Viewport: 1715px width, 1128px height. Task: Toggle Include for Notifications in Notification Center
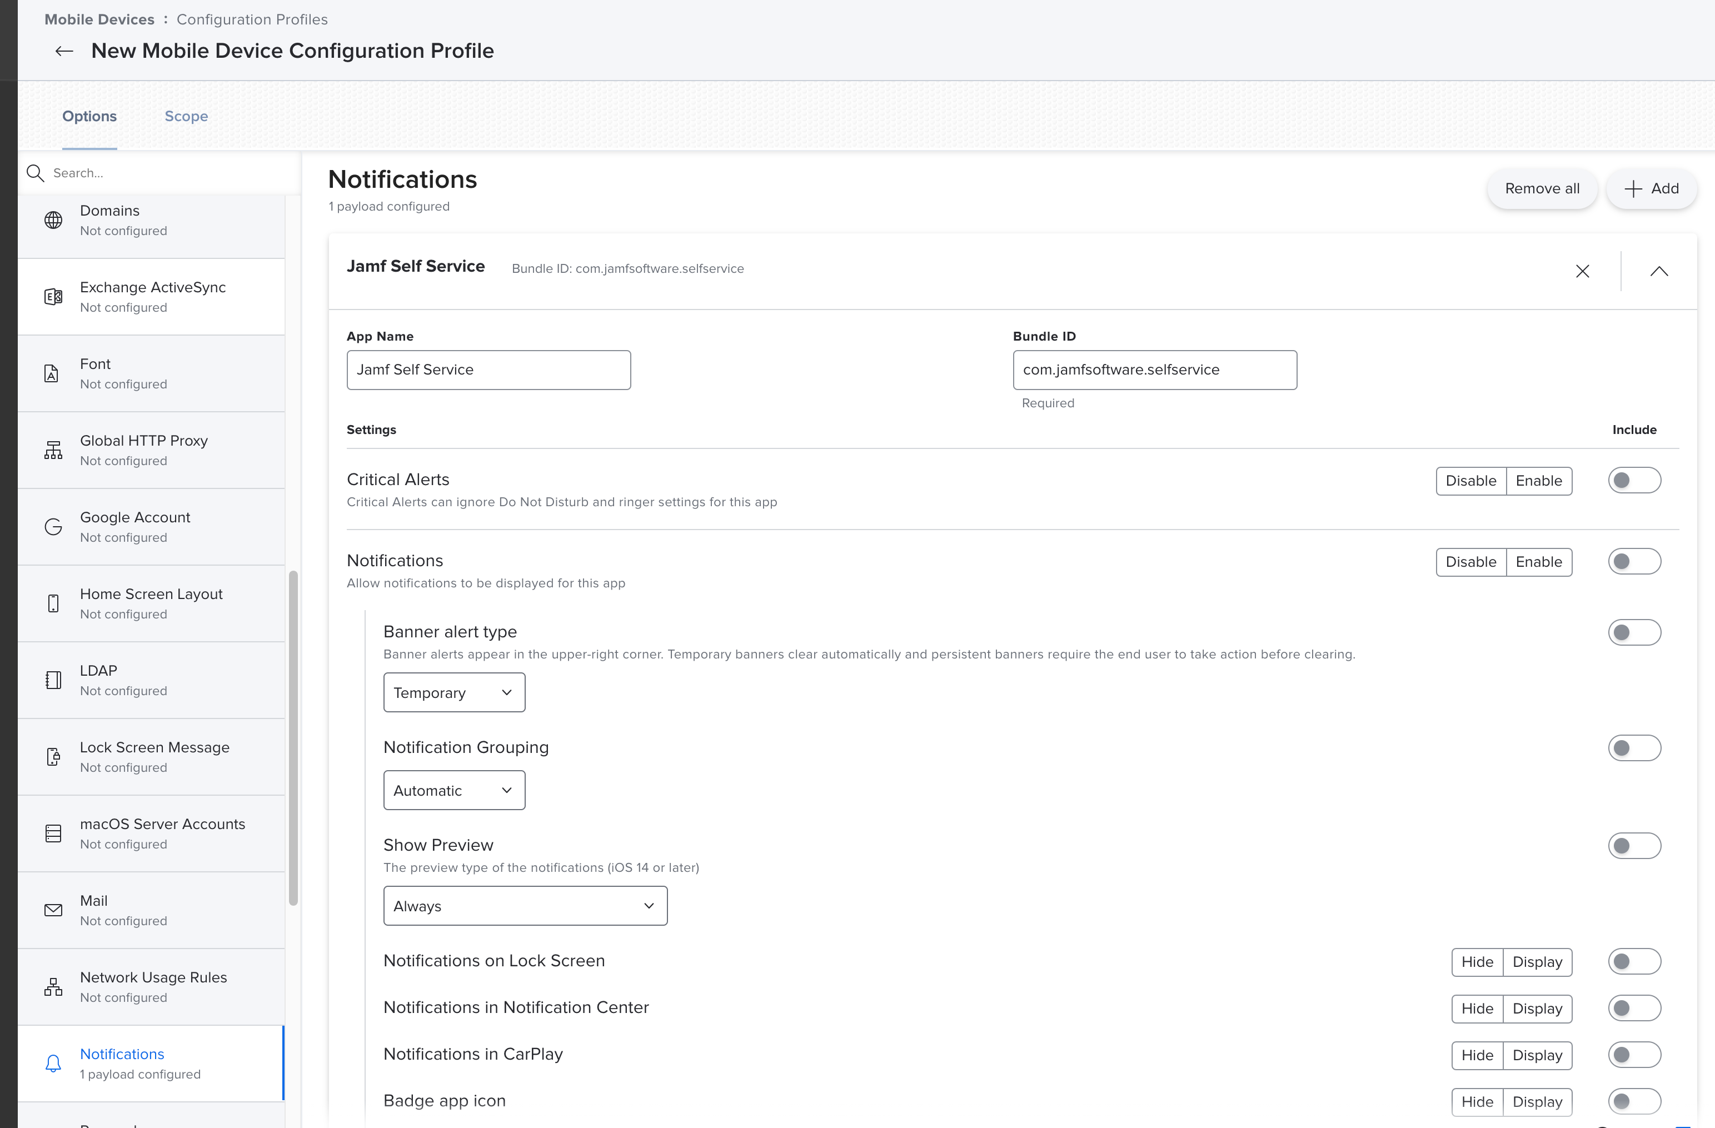click(1634, 1009)
